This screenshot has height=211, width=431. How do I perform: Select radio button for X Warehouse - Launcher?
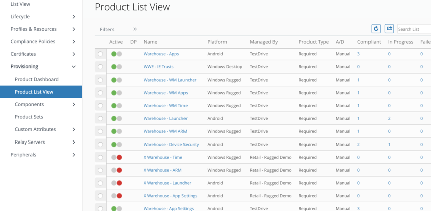click(x=100, y=183)
